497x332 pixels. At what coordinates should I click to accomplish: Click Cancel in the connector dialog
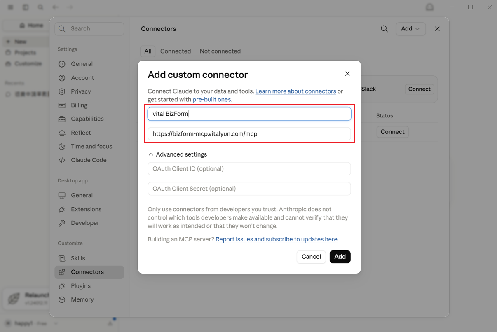(x=311, y=257)
